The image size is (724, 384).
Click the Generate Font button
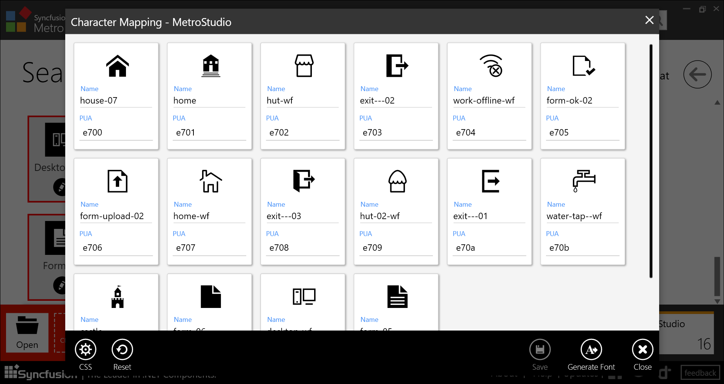click(591, 349)
